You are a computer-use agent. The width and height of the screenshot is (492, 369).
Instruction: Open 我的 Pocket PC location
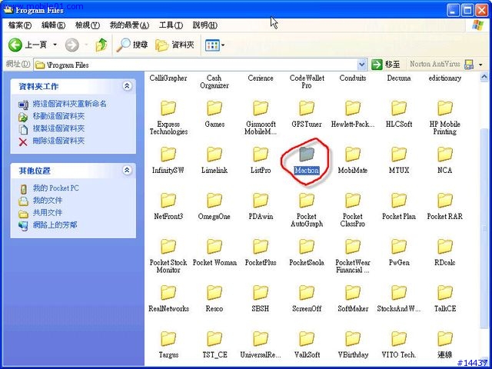56,188
